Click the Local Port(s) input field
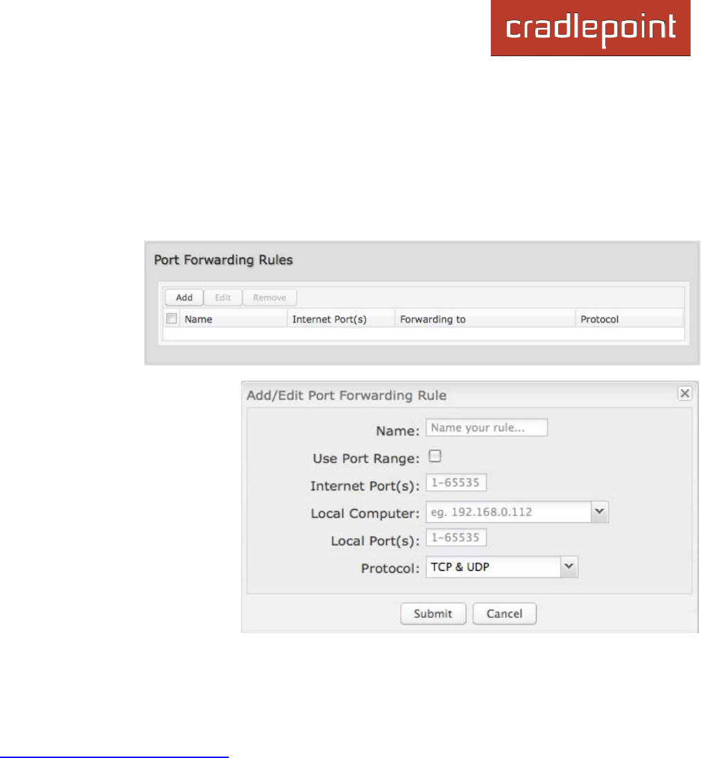Image resolution: width=701 pixels, height=758 pixels. point(456,537)
